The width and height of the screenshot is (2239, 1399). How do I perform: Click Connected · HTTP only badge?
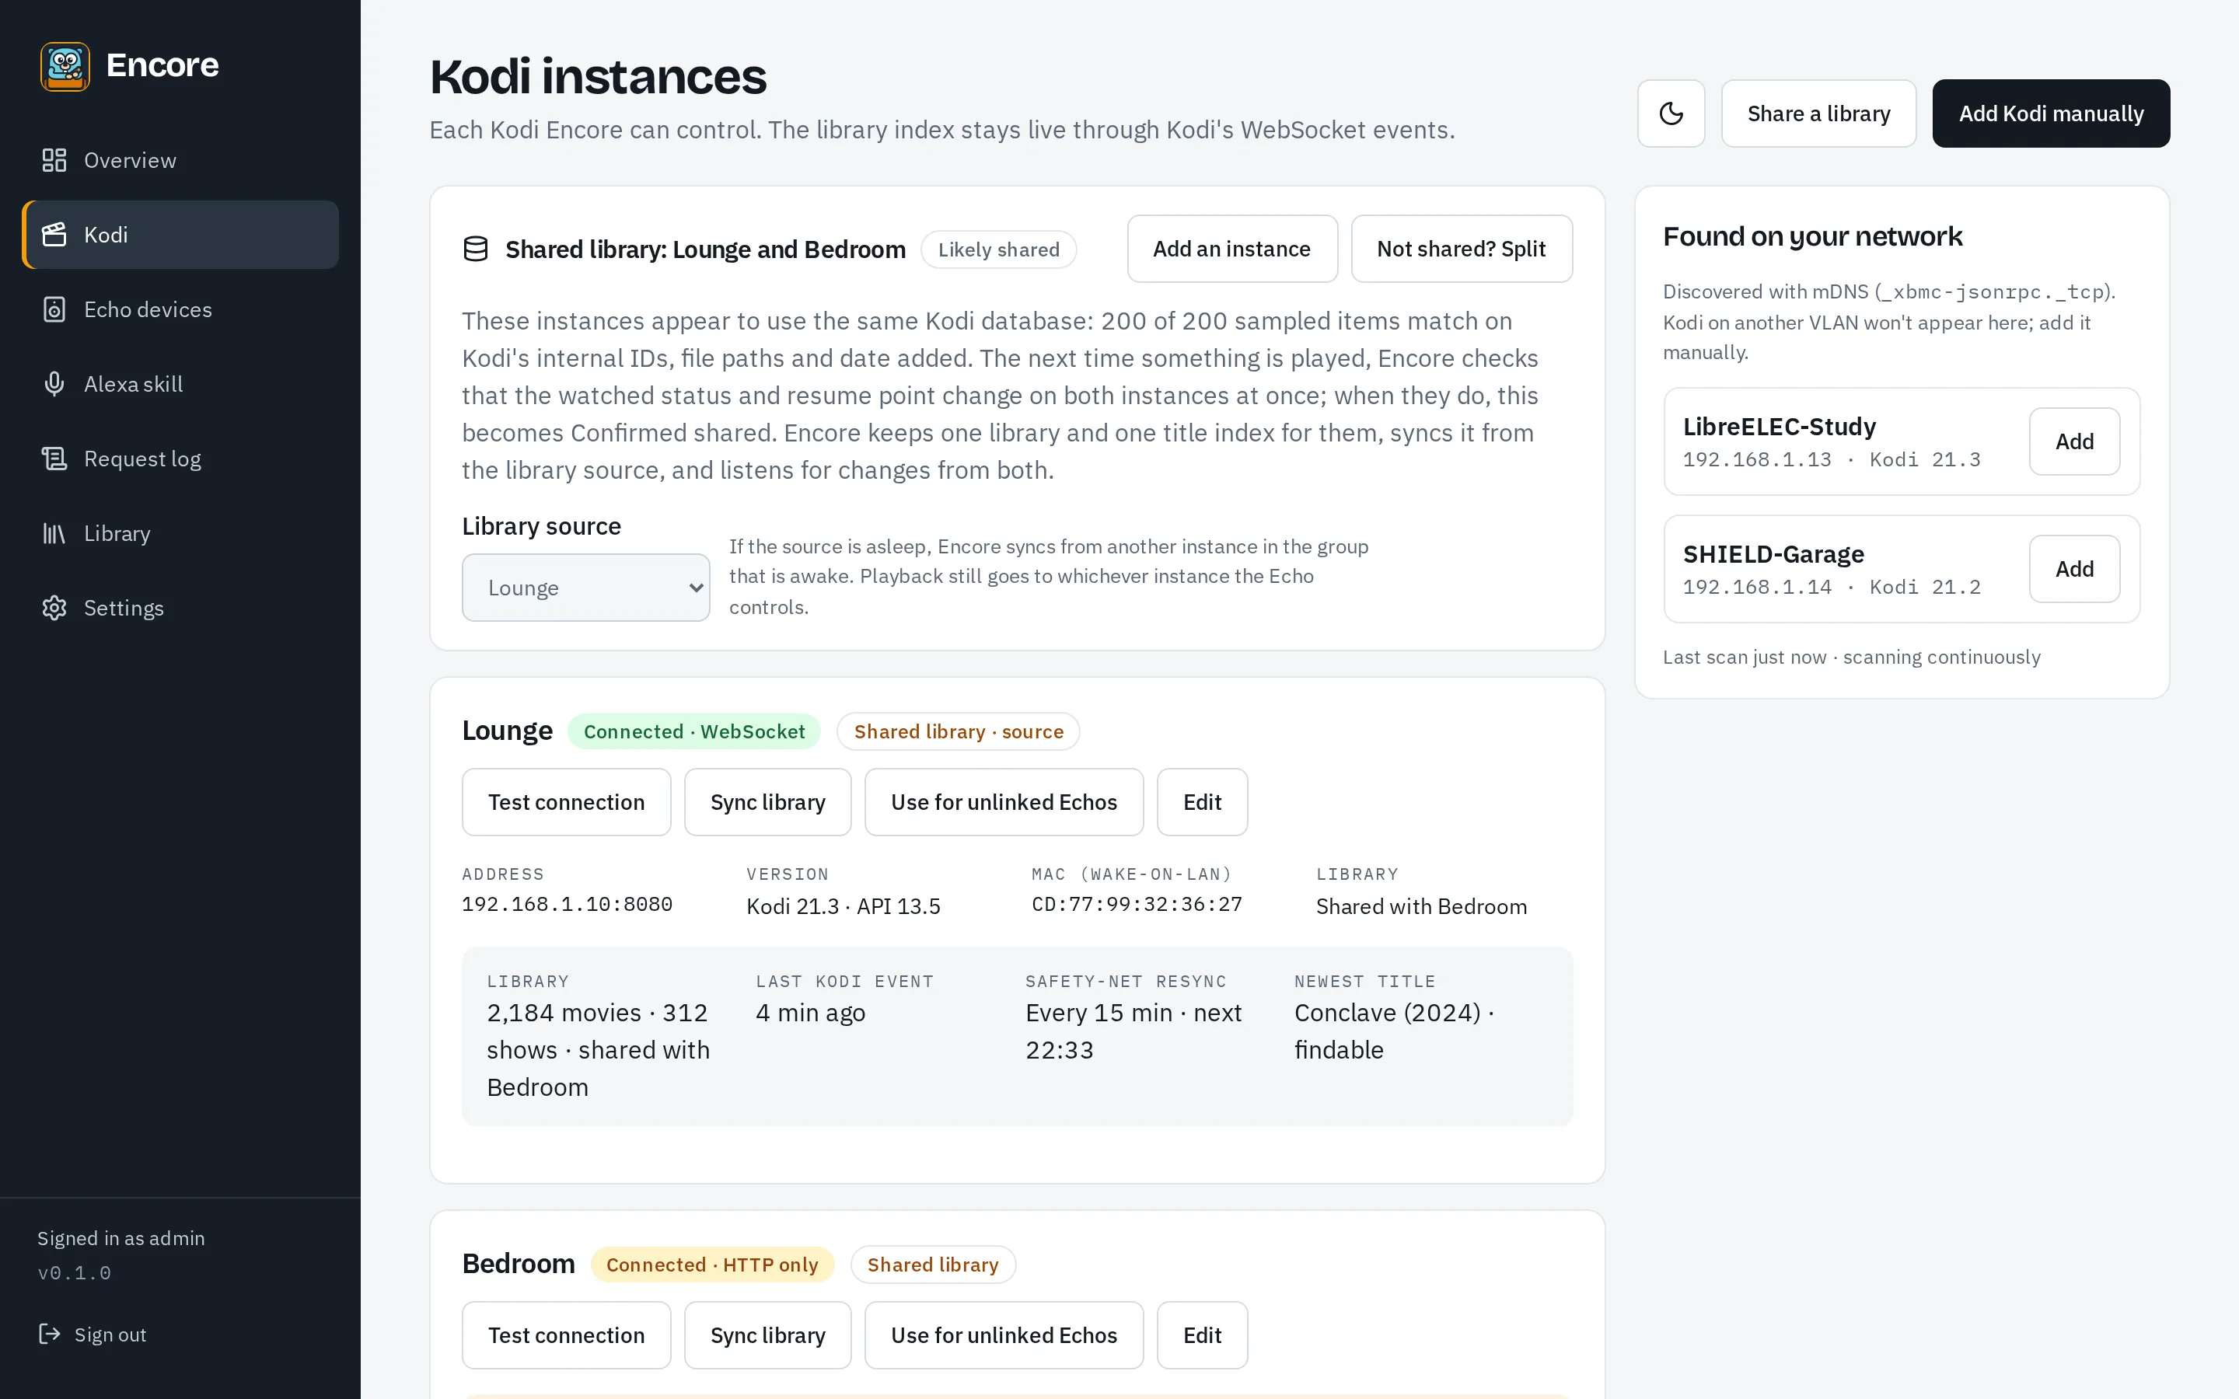tap(711, 1265)
